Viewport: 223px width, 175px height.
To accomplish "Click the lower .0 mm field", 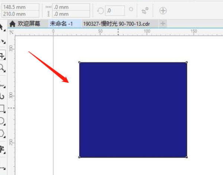I will point(71,14).
